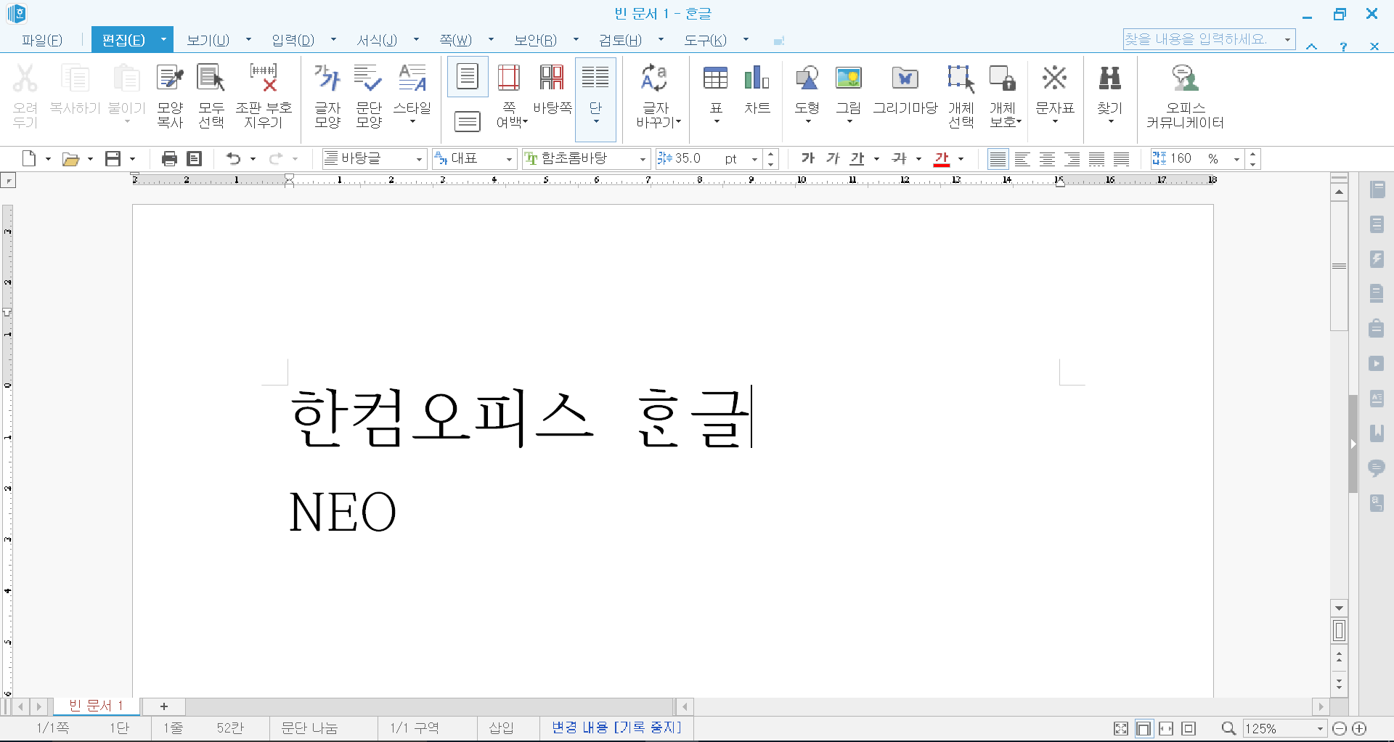Open the 검토(H) menu
1394x742 pixels.
pyautogui.click(x=621, y=40)
